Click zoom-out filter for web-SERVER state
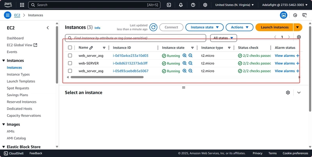The height and width of the screenshot is (157, 312). [x=190, y=63]
